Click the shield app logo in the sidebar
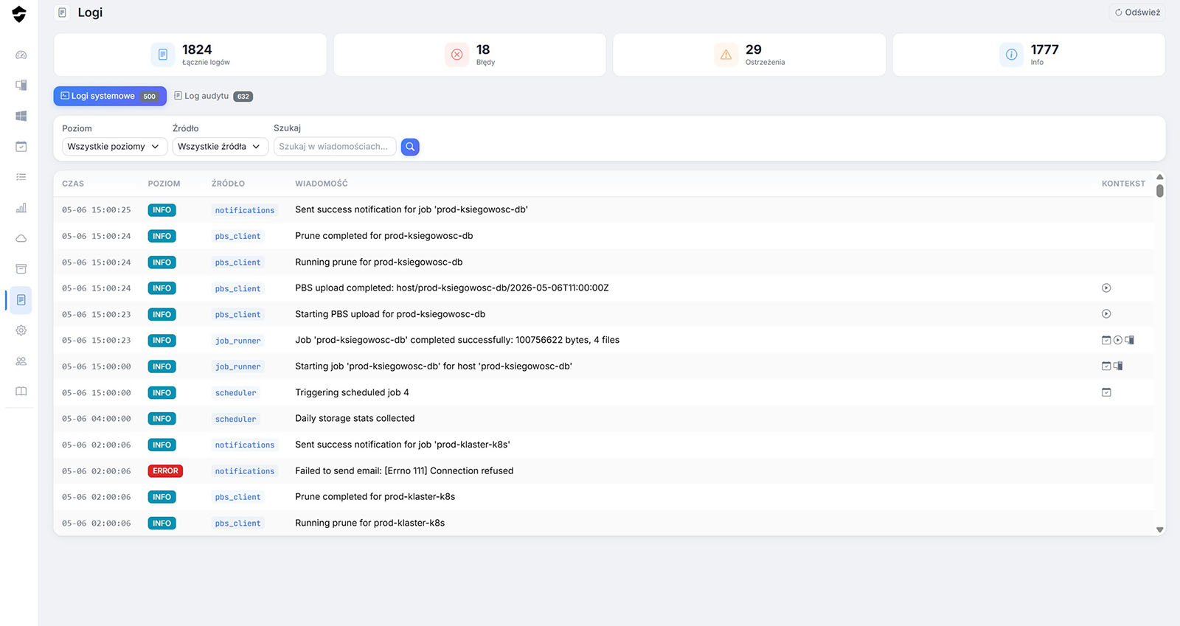The image size is (1180, 626). coord(19,14)
